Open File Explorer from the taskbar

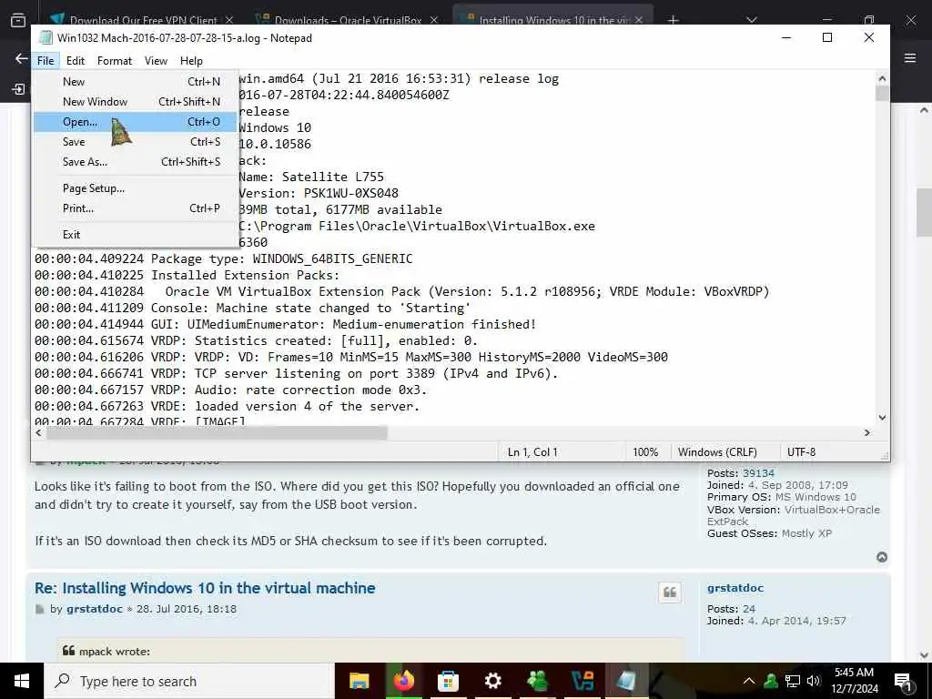click(x=359, y=681)
